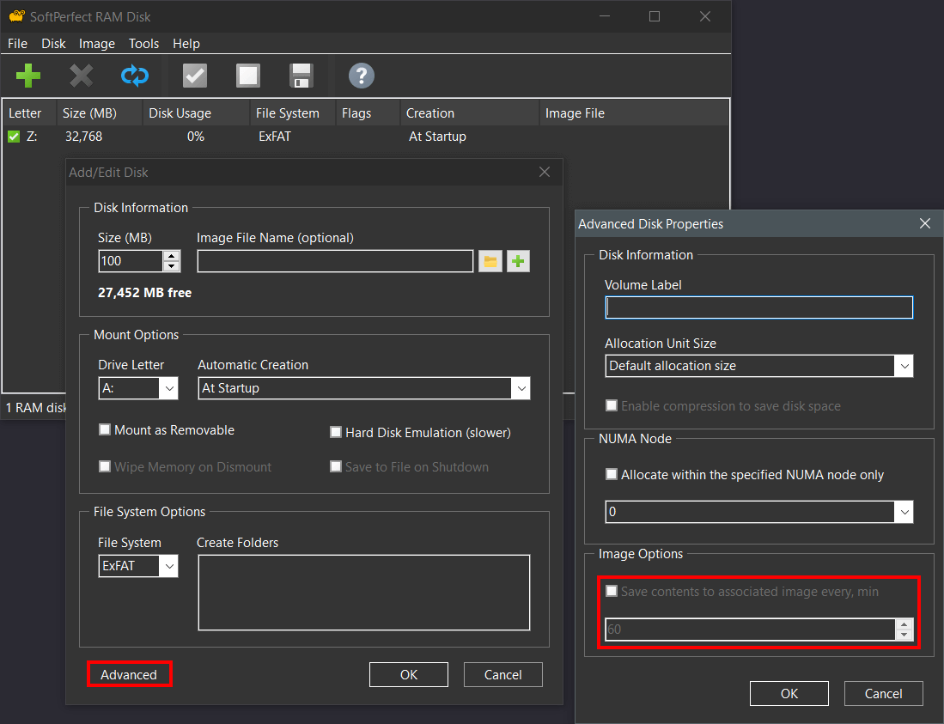Increase save interval minutes spinner up

[904, 624]
